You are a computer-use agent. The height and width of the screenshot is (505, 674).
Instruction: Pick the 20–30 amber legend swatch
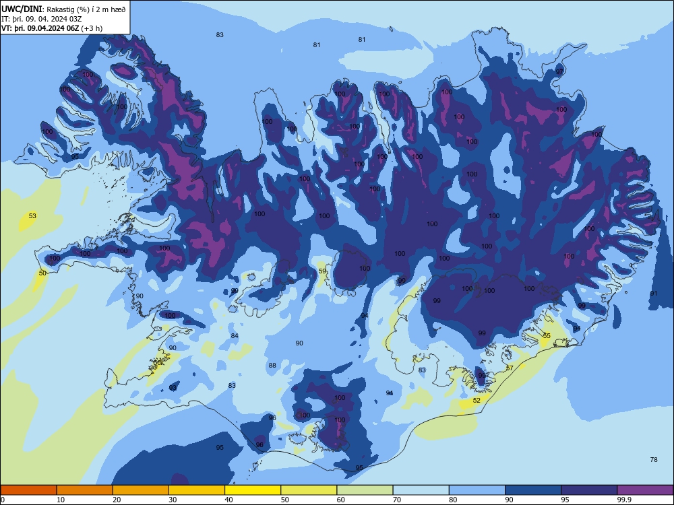click(x=141, y=490)
